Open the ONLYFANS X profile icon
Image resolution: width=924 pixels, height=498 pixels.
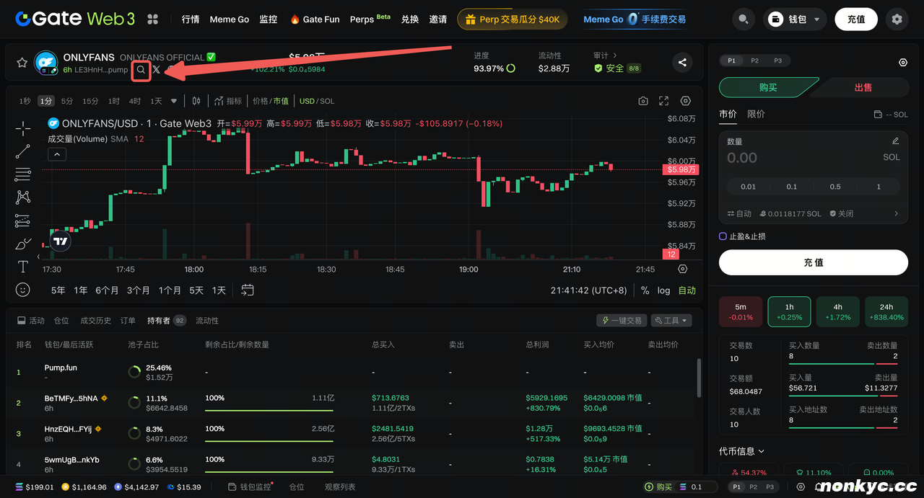[x=157, y=70]
